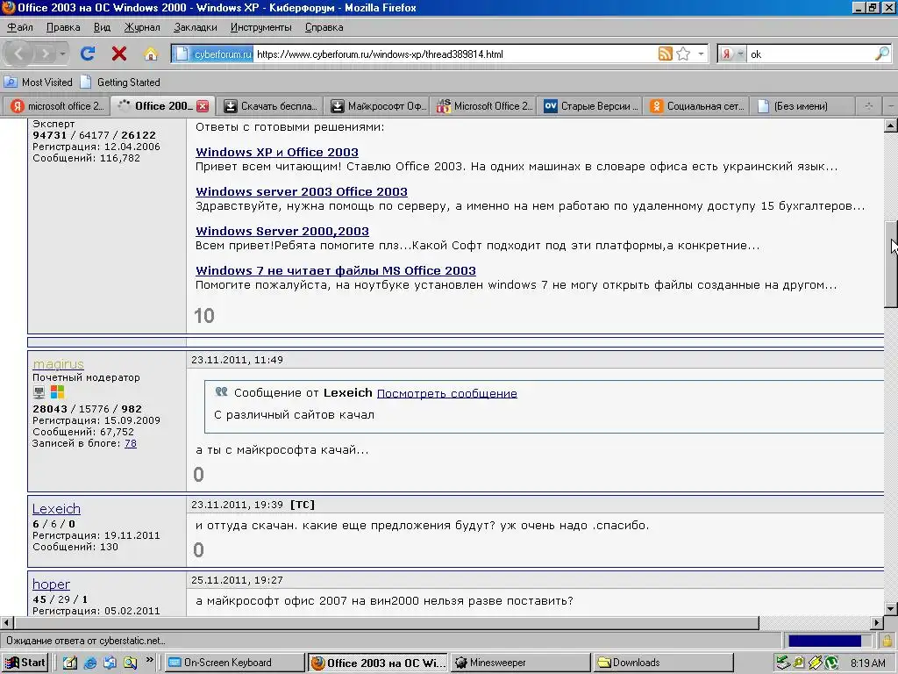Open the address bar history dropdown
The width and height of the screenshot is (898, 674).
point(701,54)
